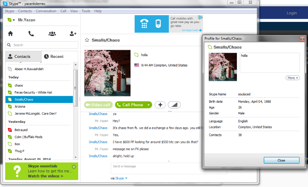The width and height of the screenshot is (308, 187).
Task: Click the Skype Name value soulaced
Action: [x=244, y=94]
